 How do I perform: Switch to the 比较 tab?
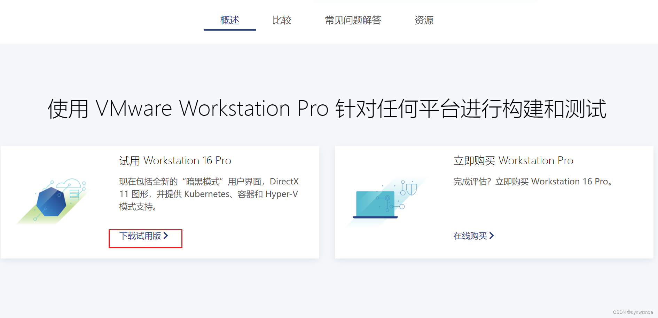tap(282, 20)
